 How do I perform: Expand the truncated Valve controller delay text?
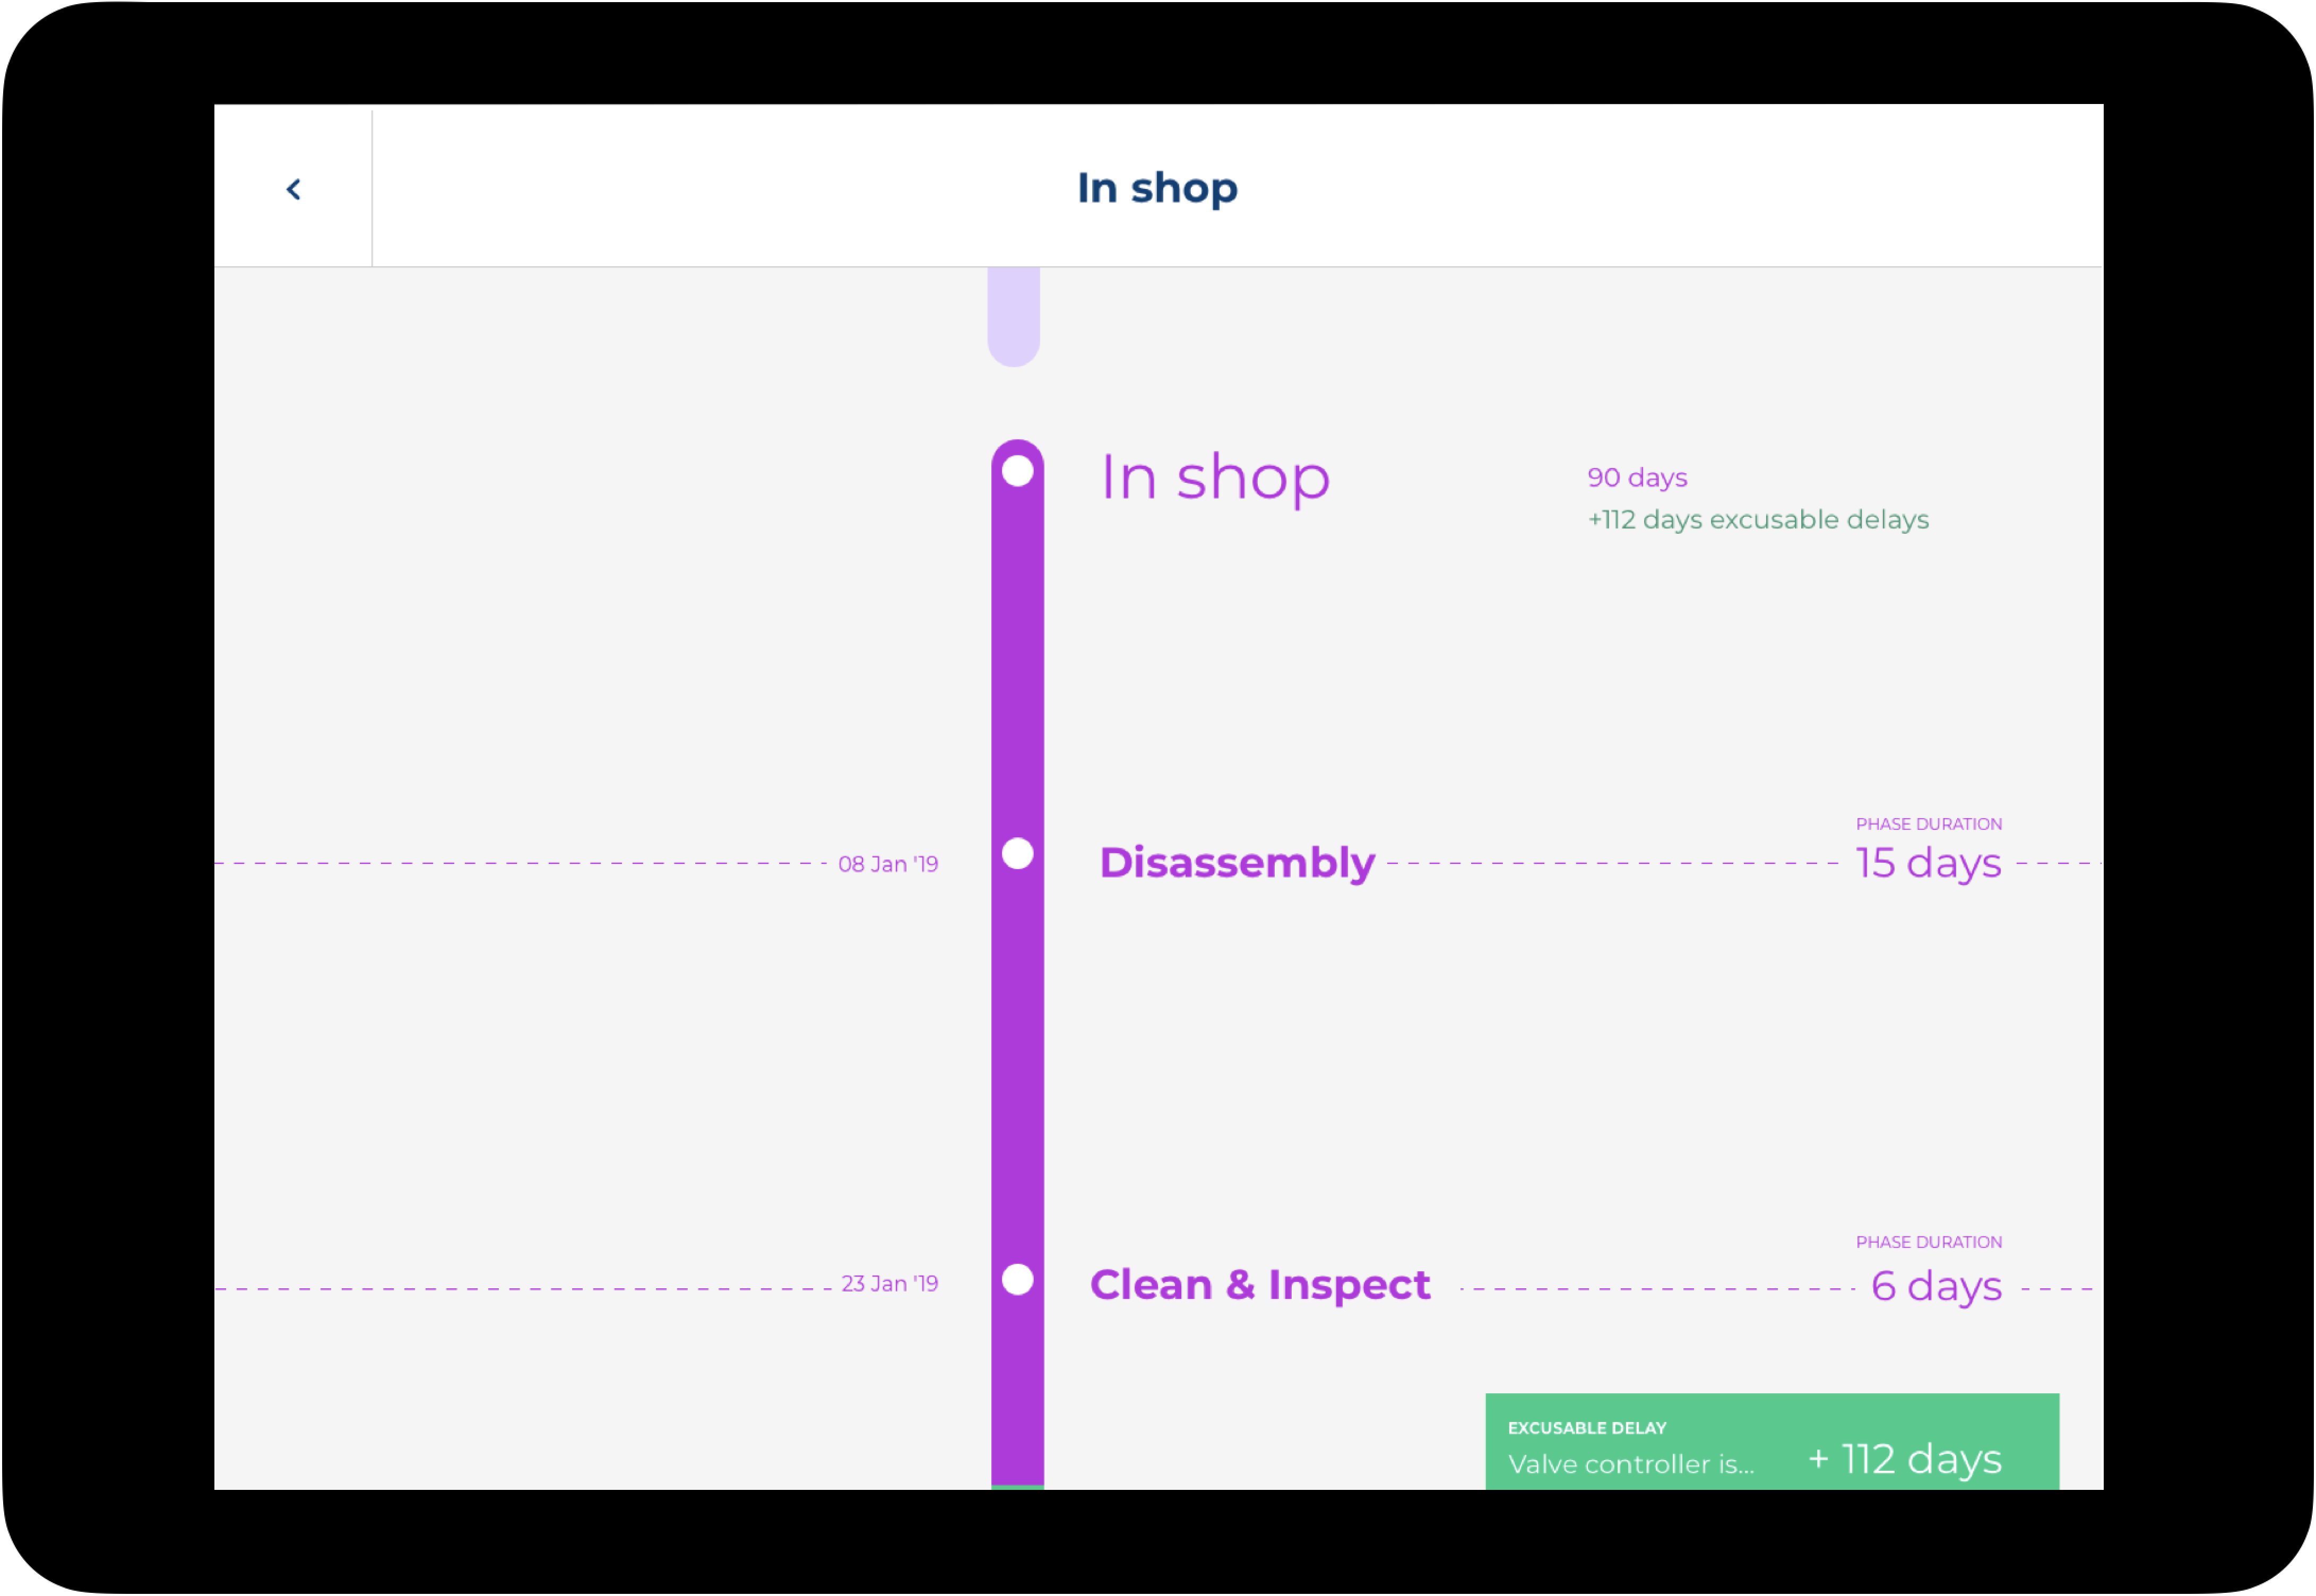(1631, 1465)
